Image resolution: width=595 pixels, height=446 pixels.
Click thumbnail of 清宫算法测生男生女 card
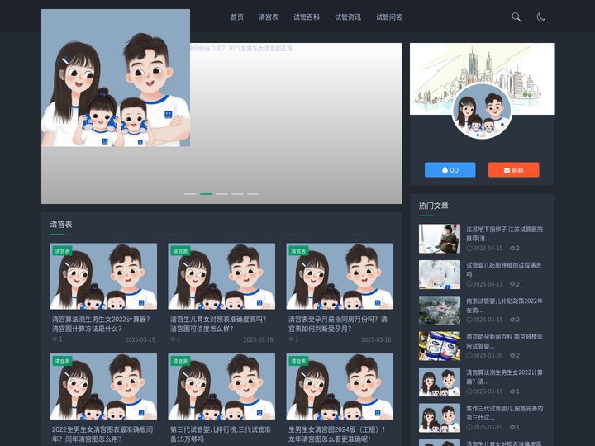pos(103,277)
